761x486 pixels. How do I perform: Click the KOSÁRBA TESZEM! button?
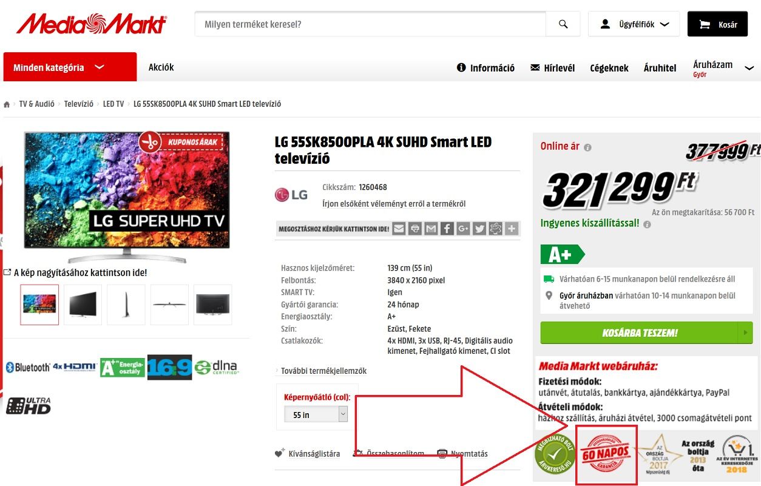(x=646, y=332)
